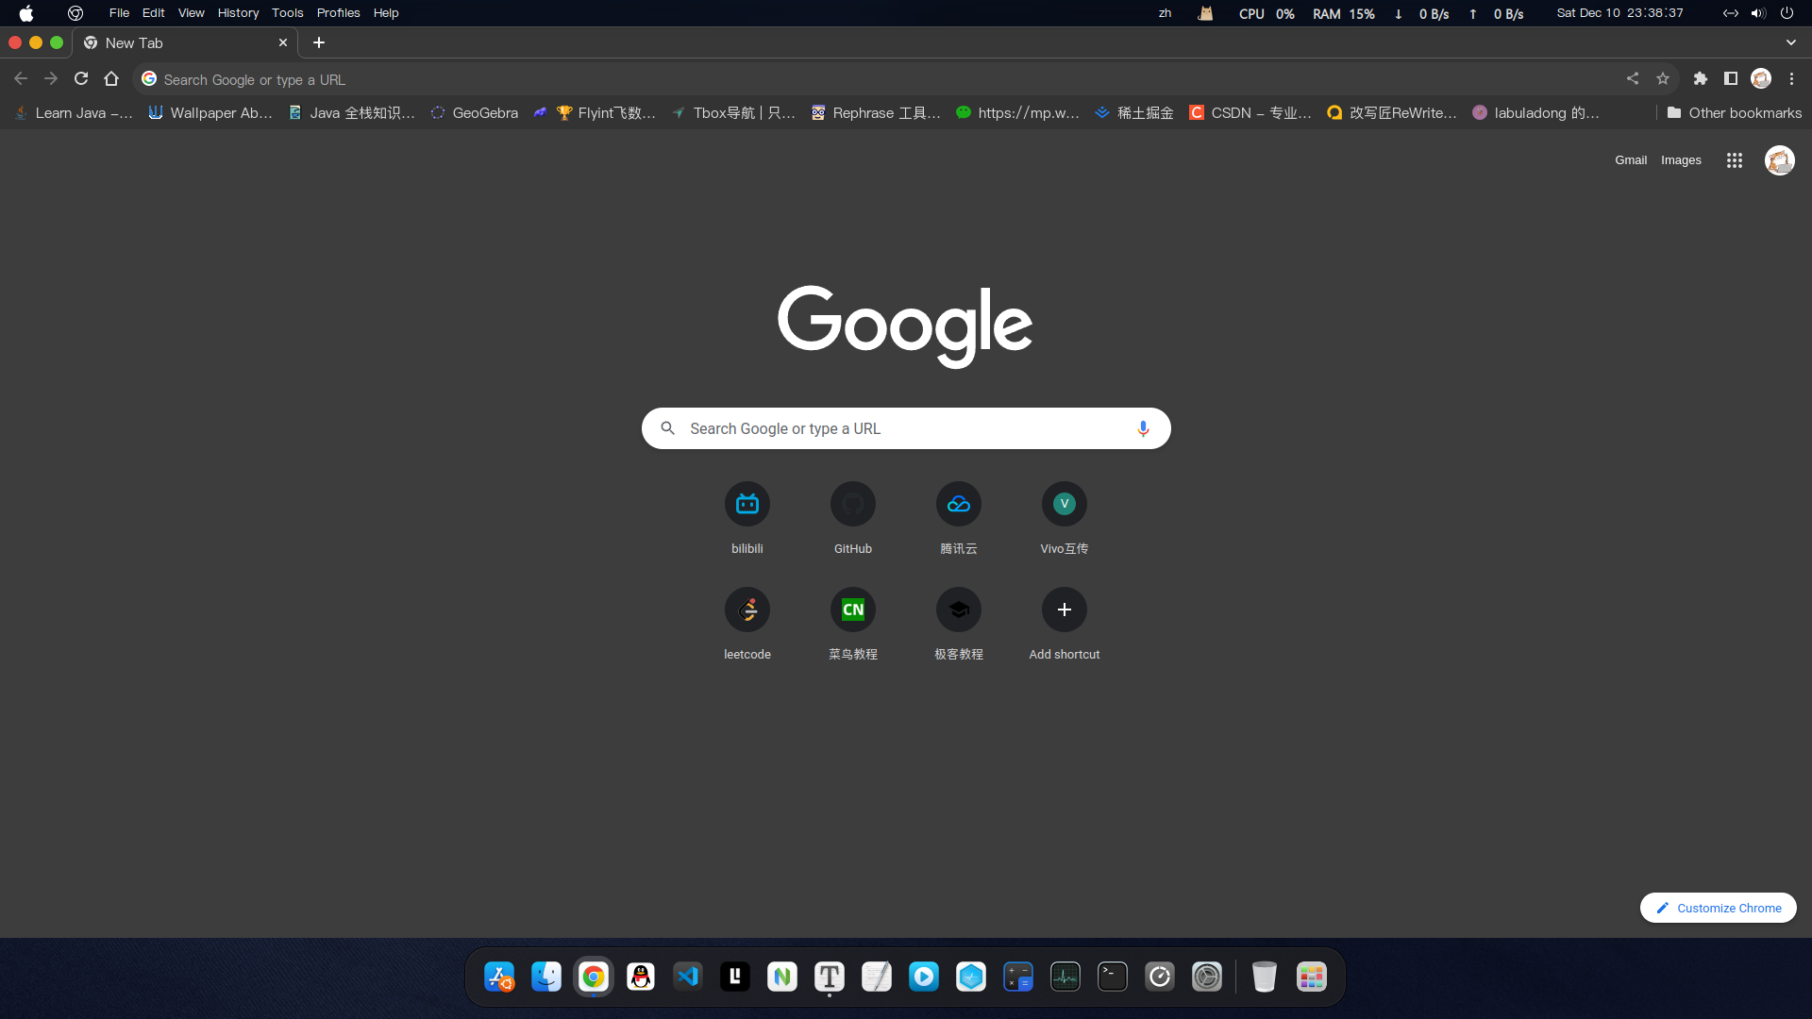Open Visual Studio Code from dock
This screenshot has width=1812, height=1019.
point(688,977)
